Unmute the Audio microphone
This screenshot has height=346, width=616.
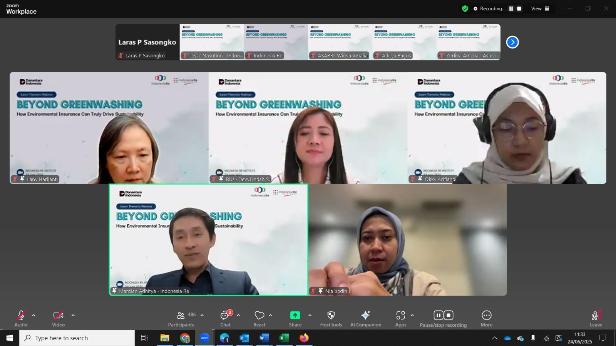(21, 319)
